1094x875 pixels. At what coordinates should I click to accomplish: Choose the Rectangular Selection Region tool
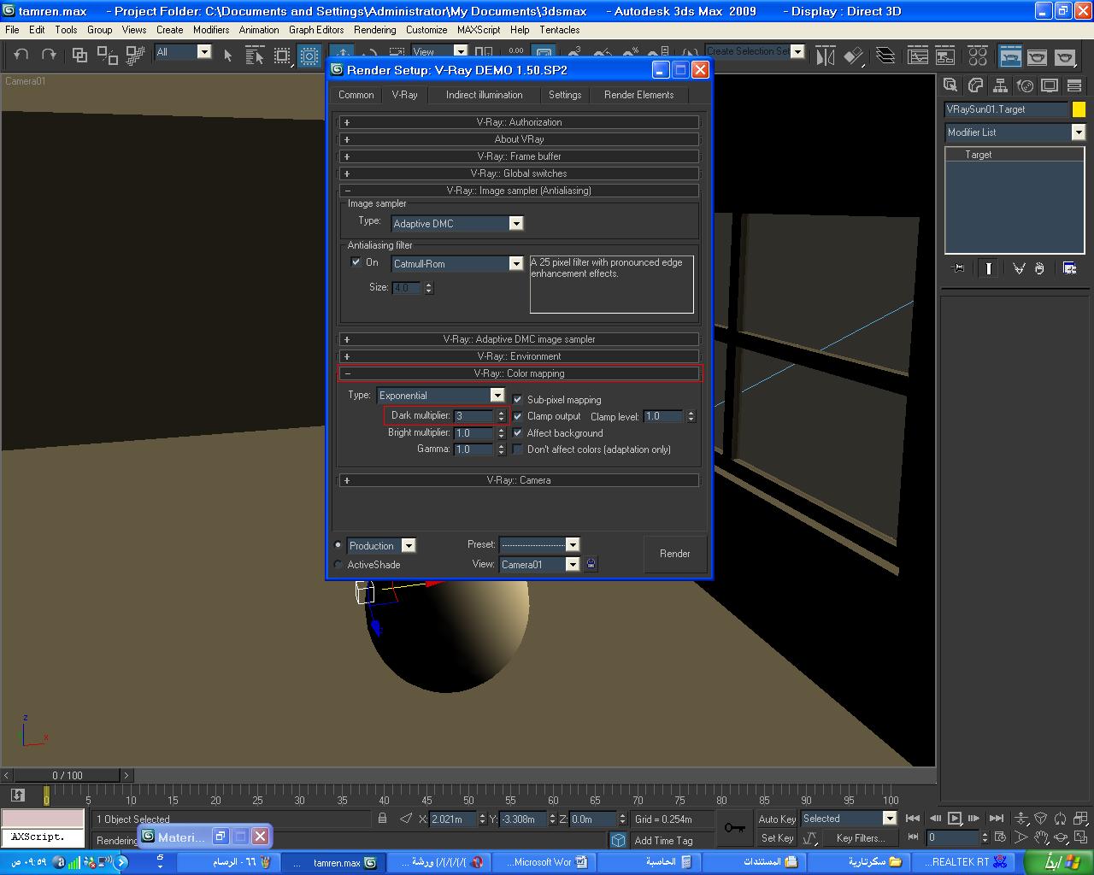[282, 56]
